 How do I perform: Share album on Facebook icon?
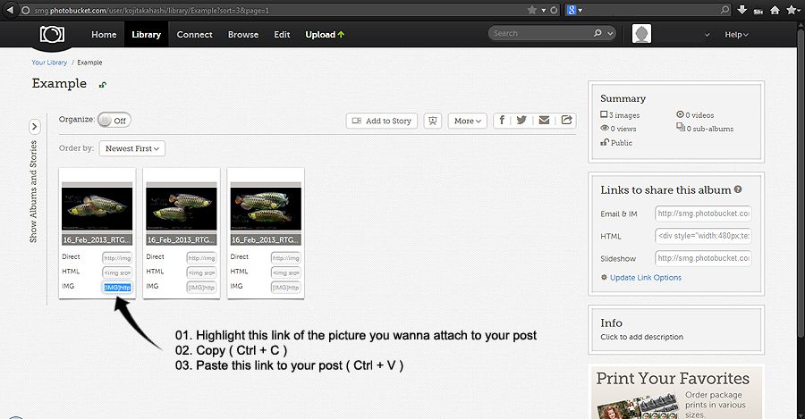502,120
